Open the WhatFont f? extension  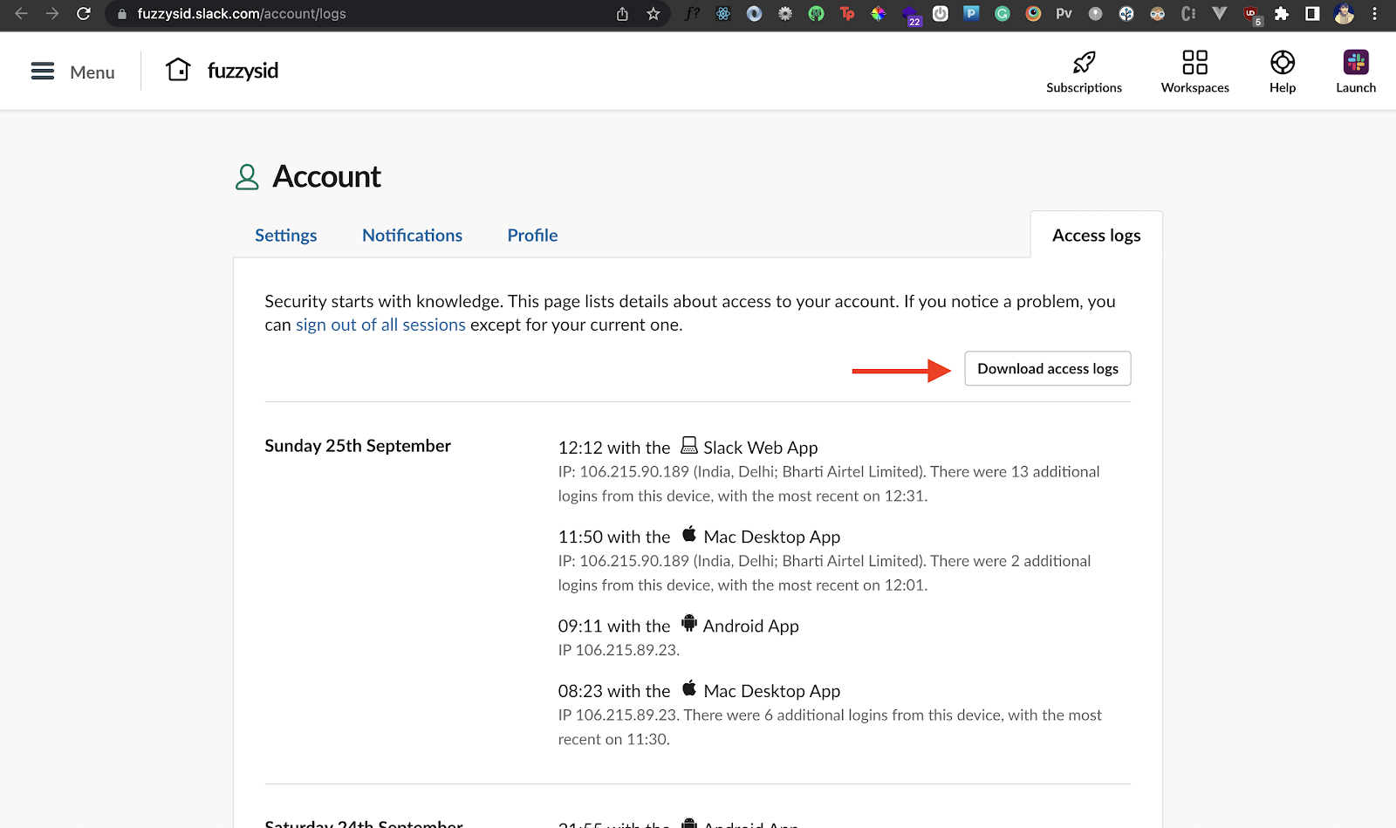pyautogui.click(x=693, y=14)
